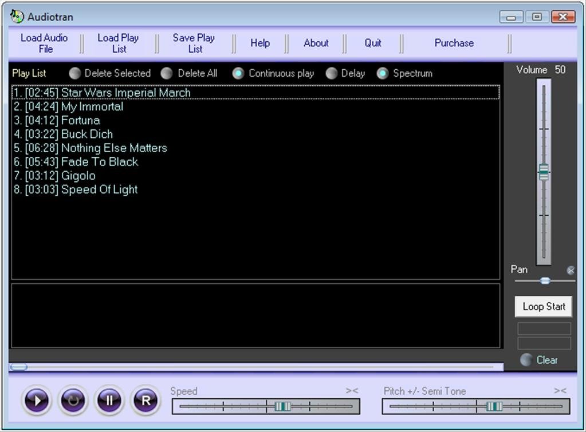Click the Loop Start button

coord(544,307)
